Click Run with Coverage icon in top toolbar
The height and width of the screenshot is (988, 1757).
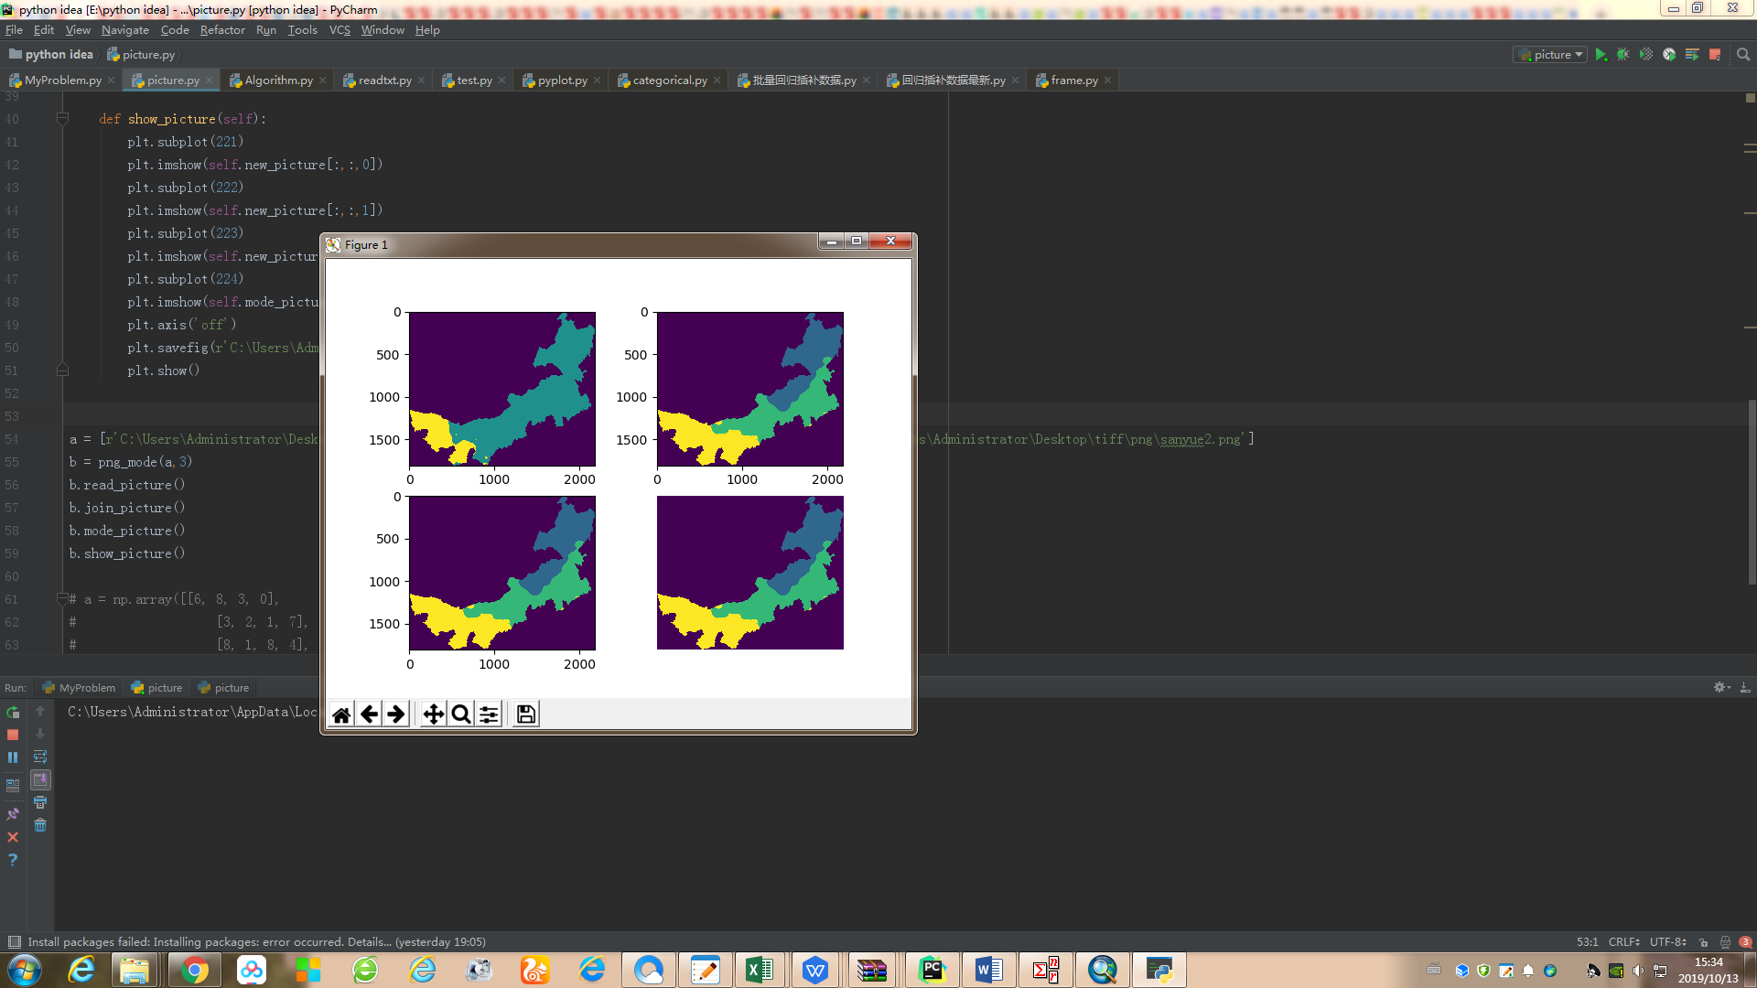click(x=1645, y=55)
